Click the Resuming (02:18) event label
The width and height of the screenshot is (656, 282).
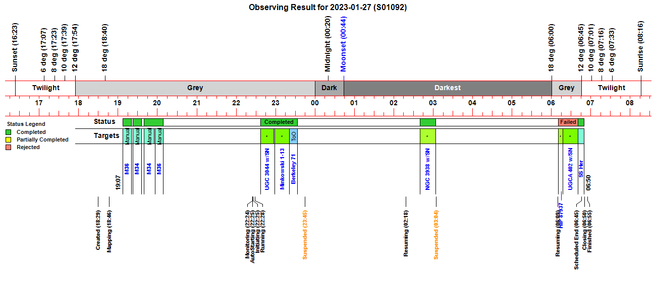tap(406, 233)
